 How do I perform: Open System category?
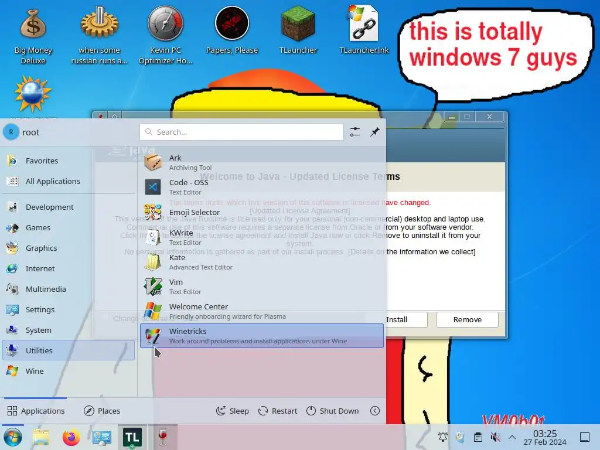[x=69, y=330]
